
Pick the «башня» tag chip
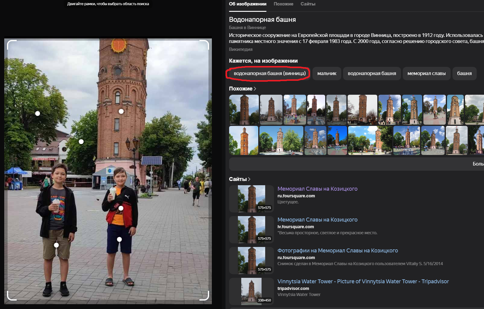(464, 74)
